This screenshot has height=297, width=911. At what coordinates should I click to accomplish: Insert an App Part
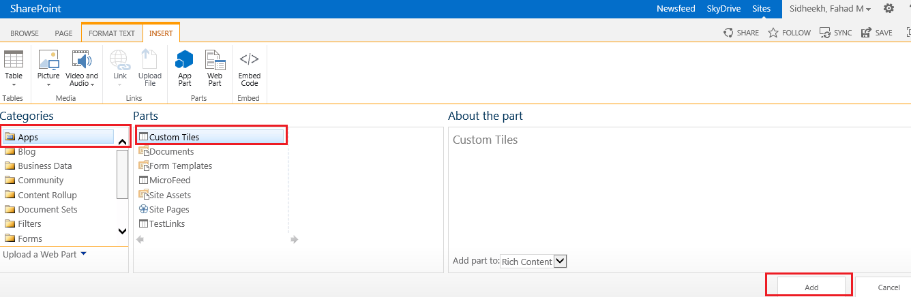(185, 67)
